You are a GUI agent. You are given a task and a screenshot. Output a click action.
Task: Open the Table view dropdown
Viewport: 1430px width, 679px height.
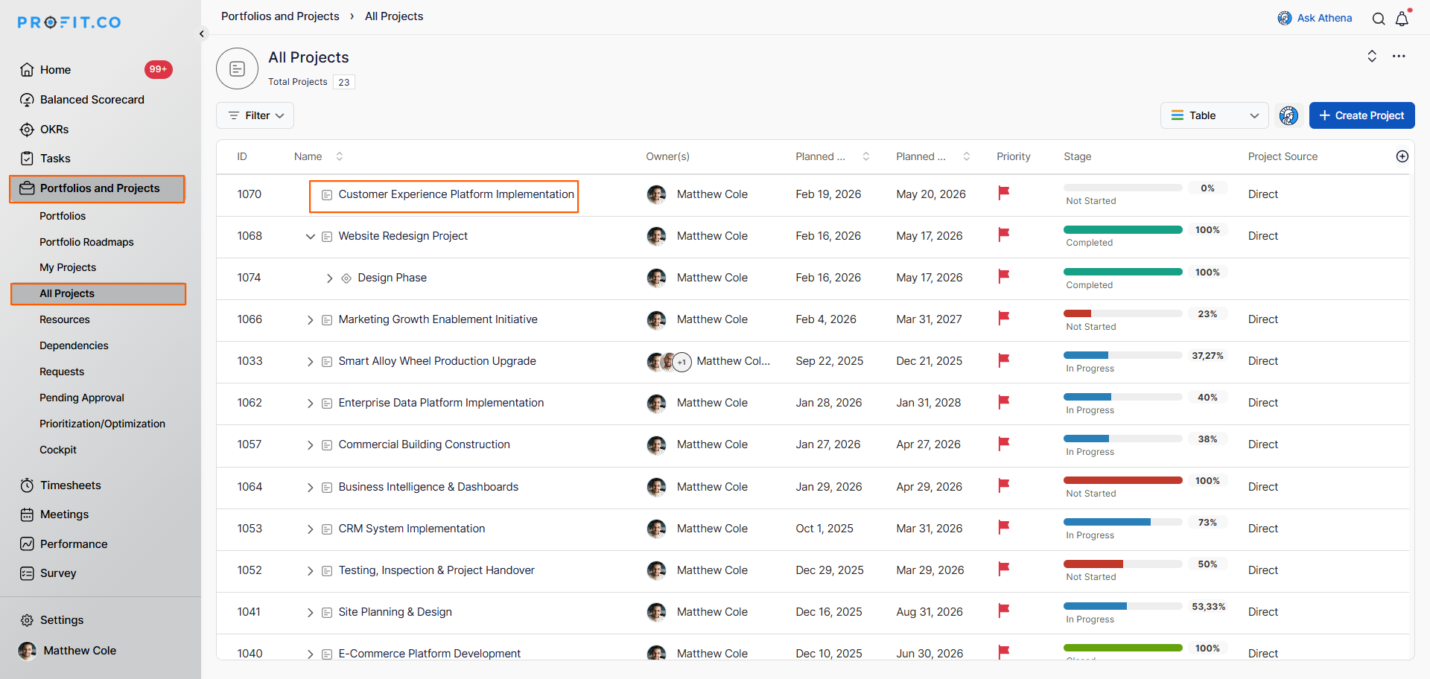pyautogui.click(x=1214, y=115)
